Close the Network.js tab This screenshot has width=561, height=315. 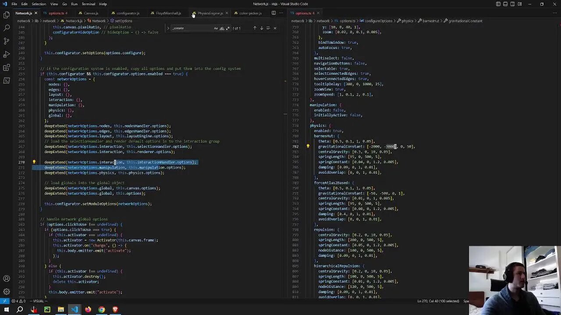36,13
